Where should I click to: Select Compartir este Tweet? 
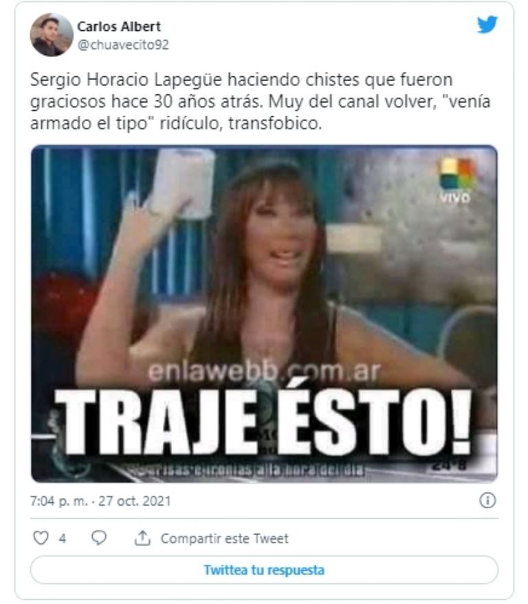224,538
